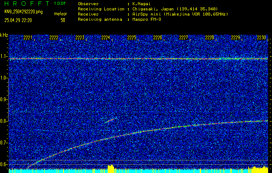
Task: Click the Observer field label
Action: click(88, 3)
